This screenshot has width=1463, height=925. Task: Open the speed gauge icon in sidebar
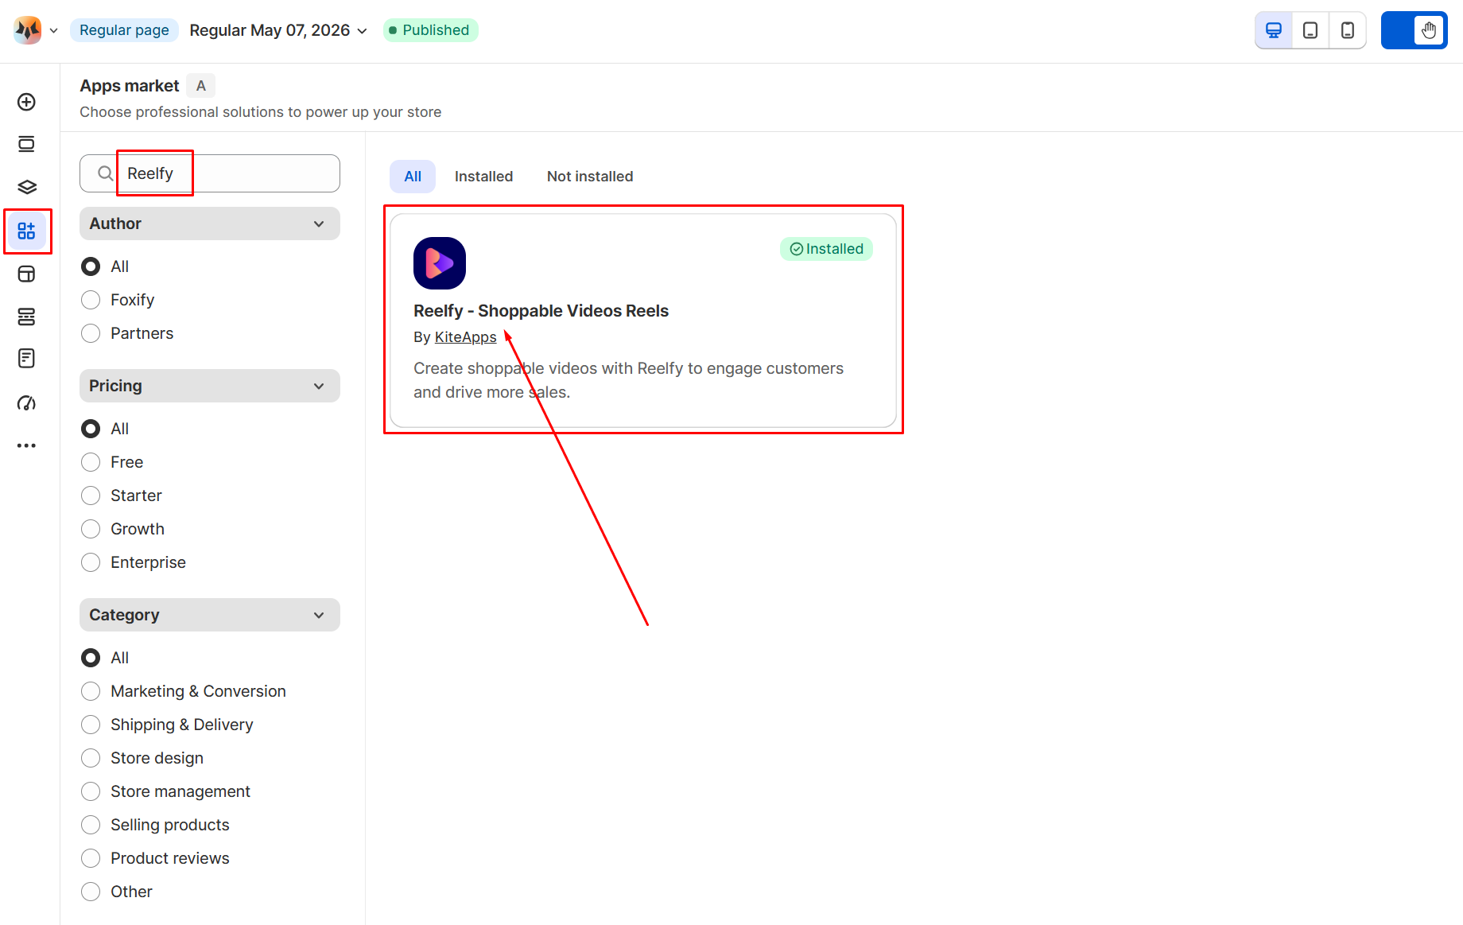point(26,403)
